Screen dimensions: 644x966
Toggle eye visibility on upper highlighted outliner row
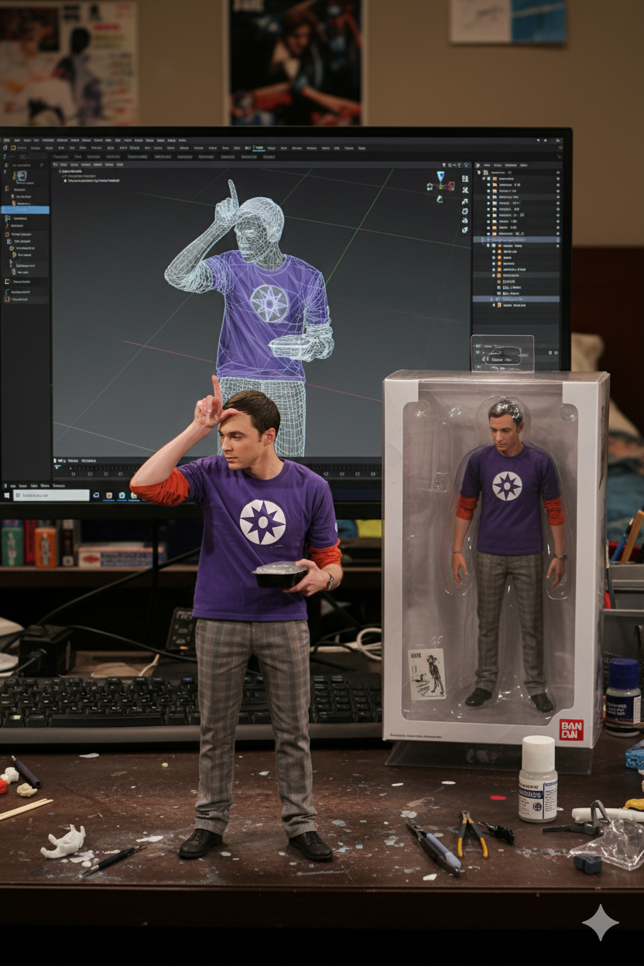pyautogui.click(x=557, y=240)
